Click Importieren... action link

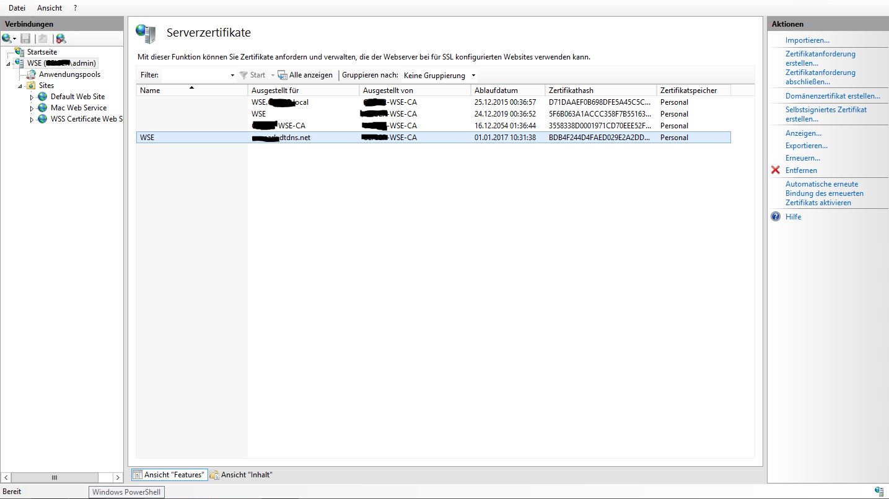807,40
